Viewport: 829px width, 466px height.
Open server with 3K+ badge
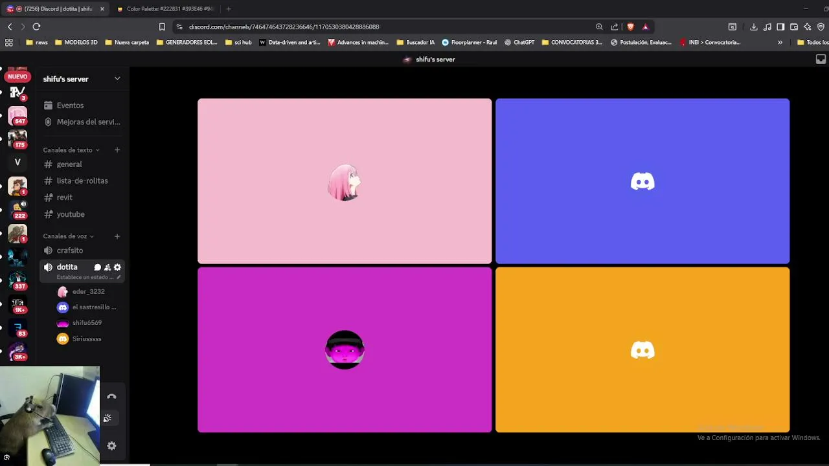(17, 351)
